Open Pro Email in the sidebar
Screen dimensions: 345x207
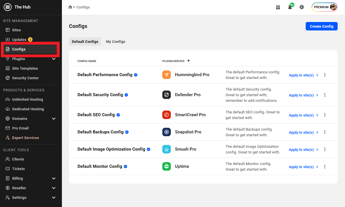[x=30, y=128]
